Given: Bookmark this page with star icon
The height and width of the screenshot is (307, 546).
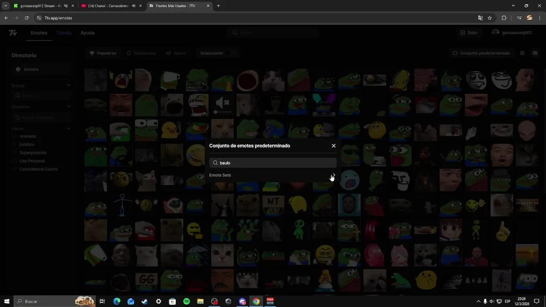Looking at the screenshot, I should pyautogui.click(x=490, y=18).
